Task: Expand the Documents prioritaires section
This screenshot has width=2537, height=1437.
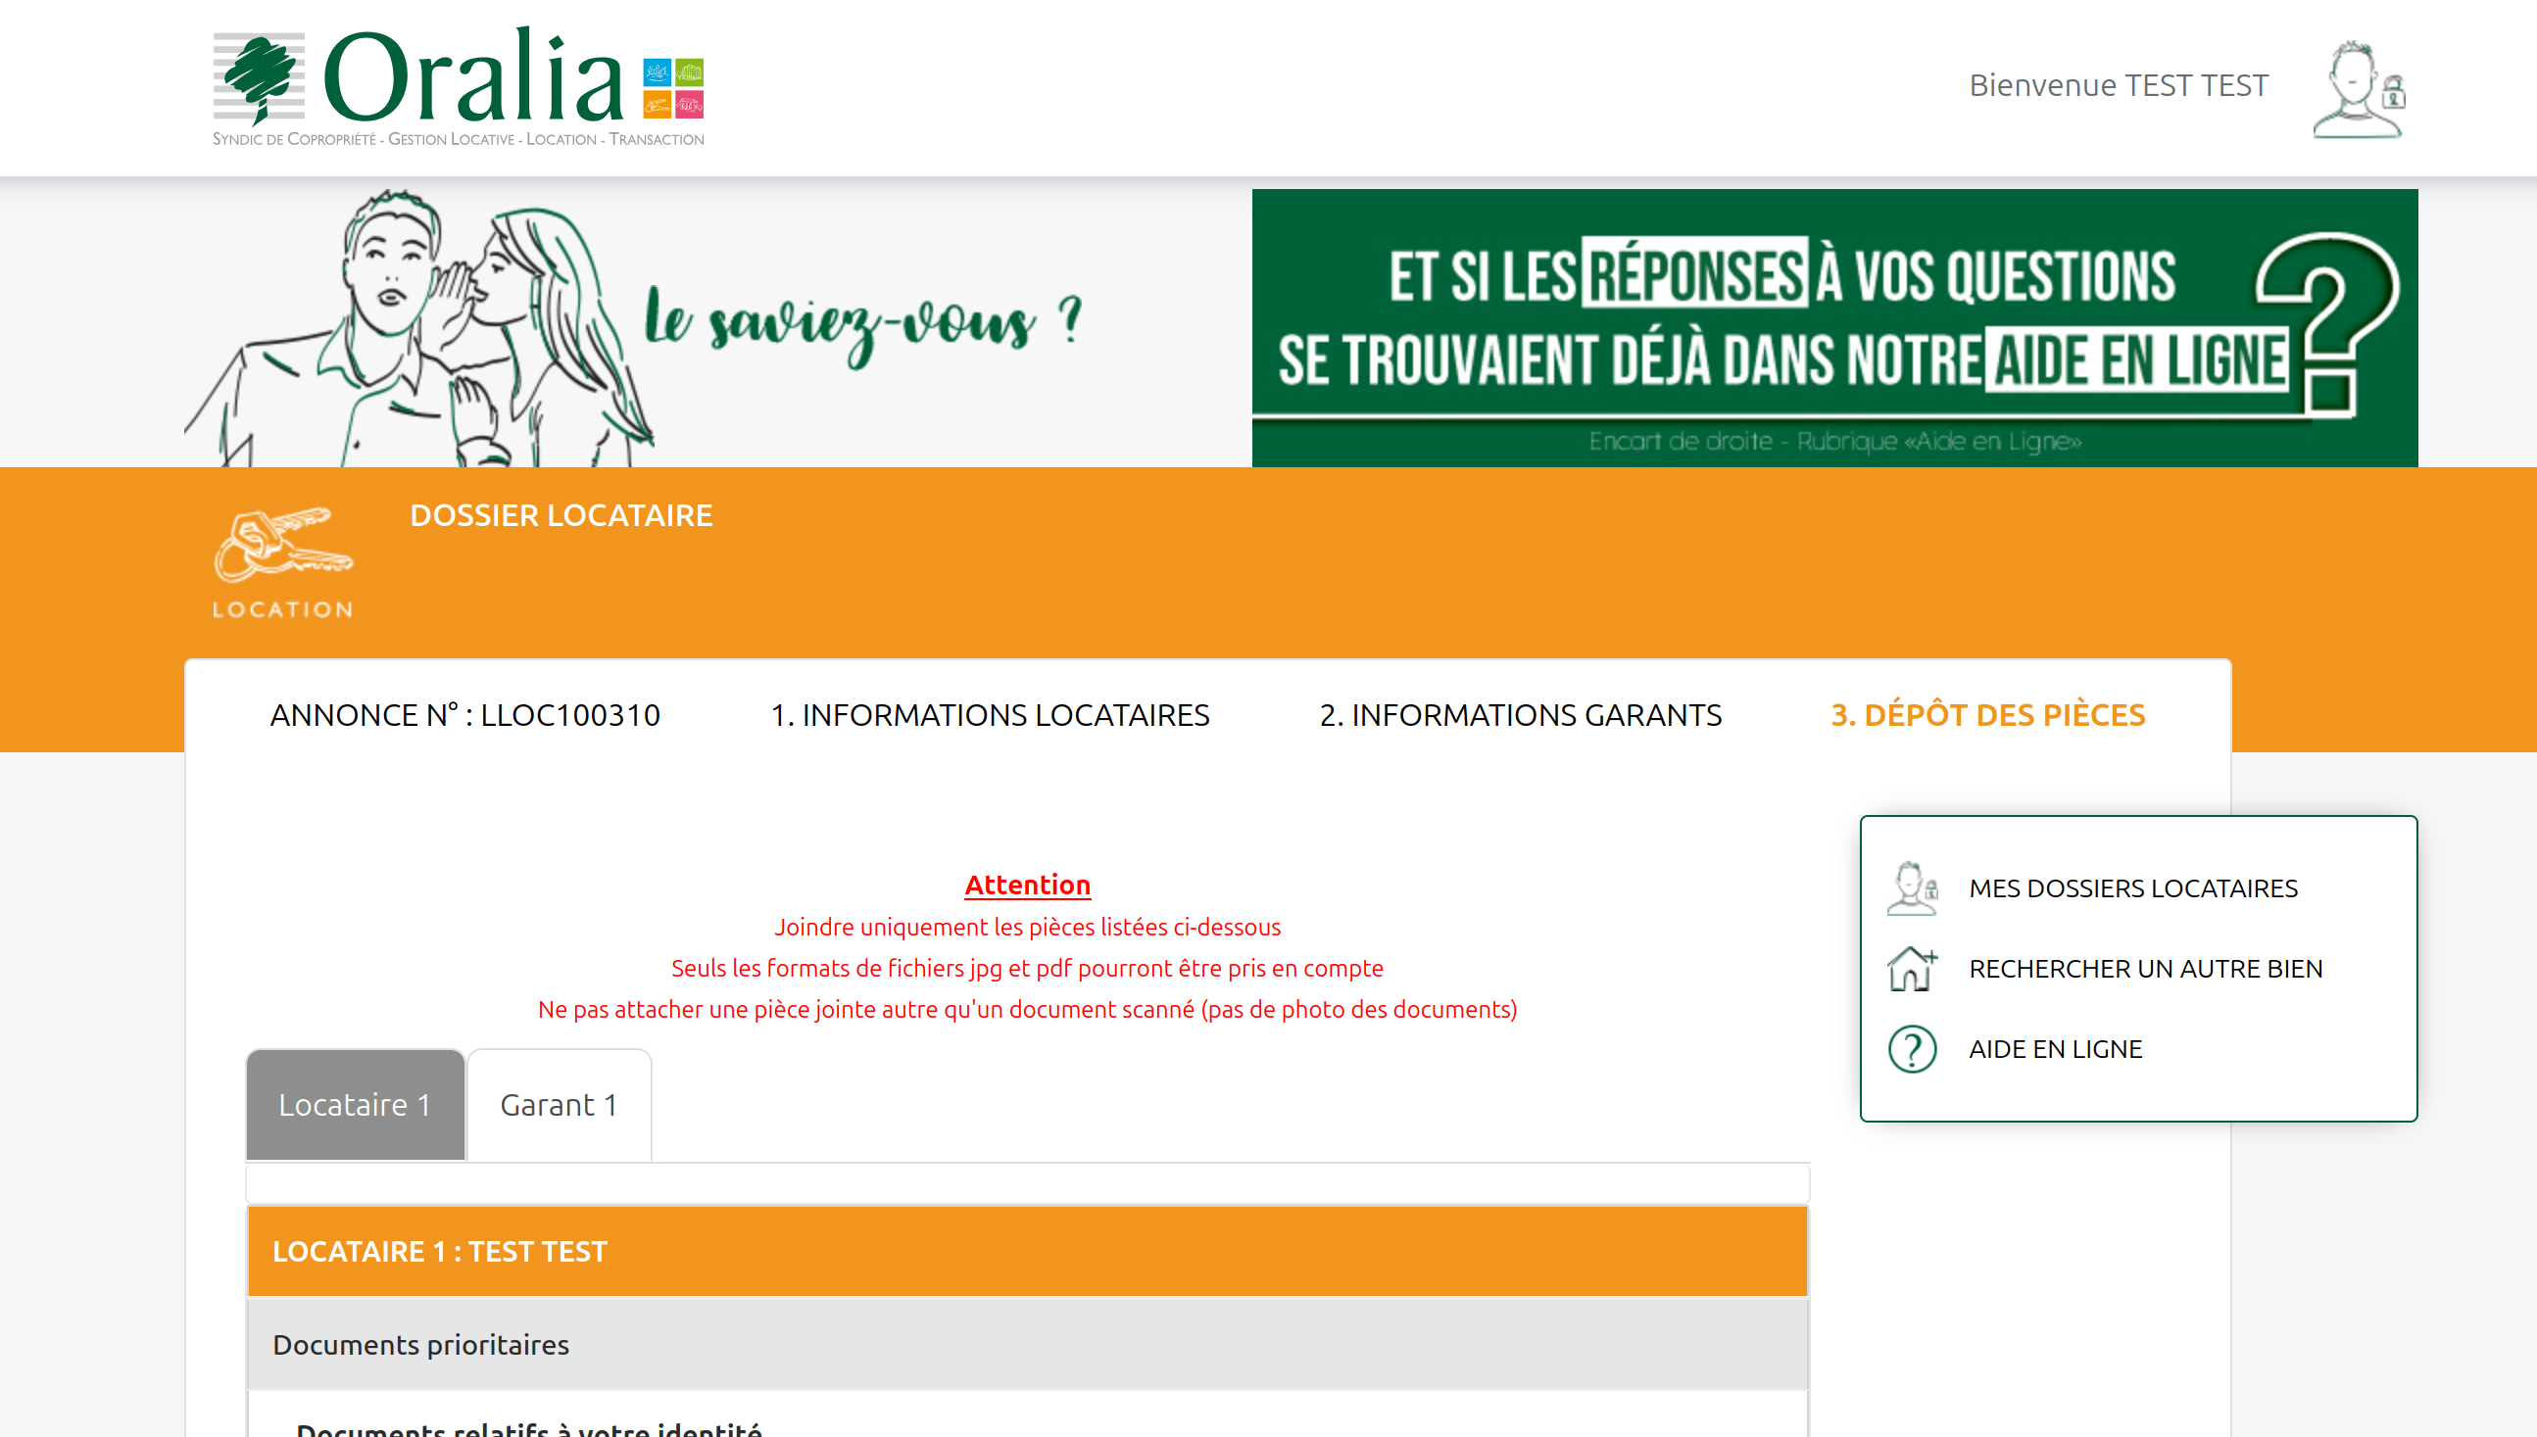Action: [x=1027, y=1344]
